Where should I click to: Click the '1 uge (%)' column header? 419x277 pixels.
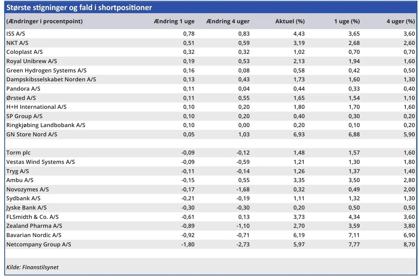[x=347, y=21]
